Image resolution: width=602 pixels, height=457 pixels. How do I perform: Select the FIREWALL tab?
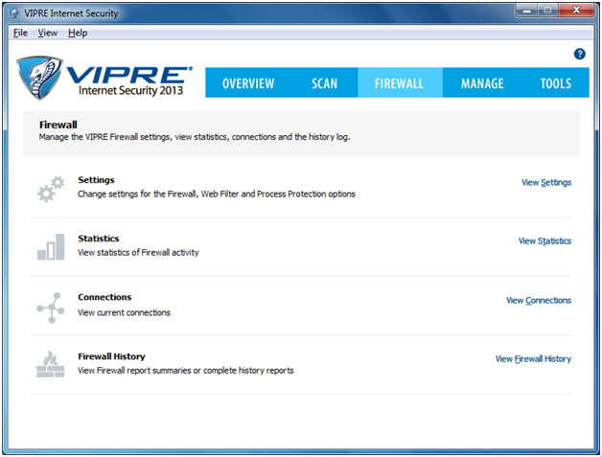point(400,83)
